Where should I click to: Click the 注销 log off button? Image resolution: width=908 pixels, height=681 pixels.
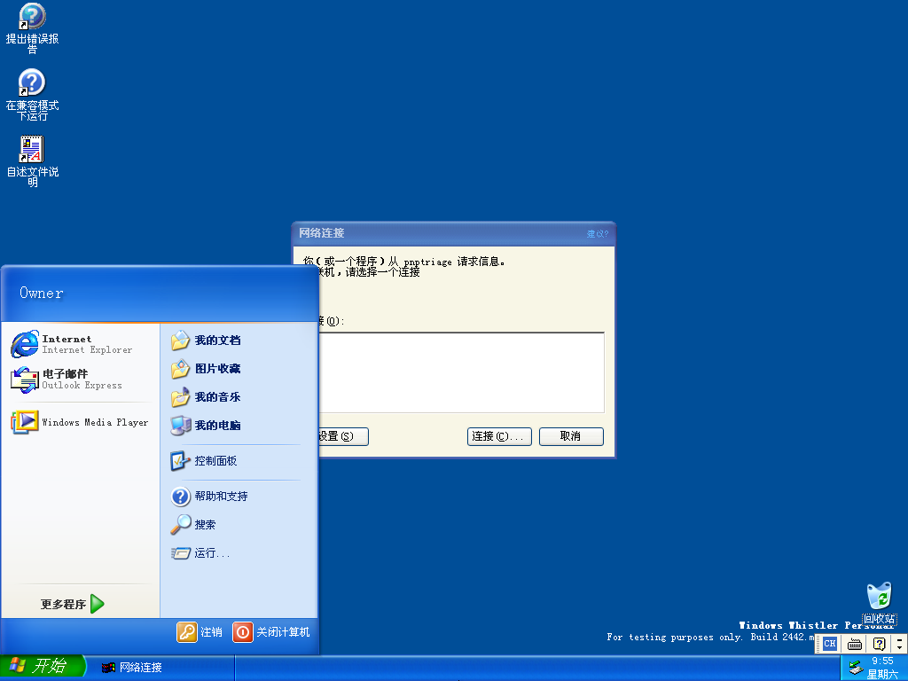coord(200,631)
